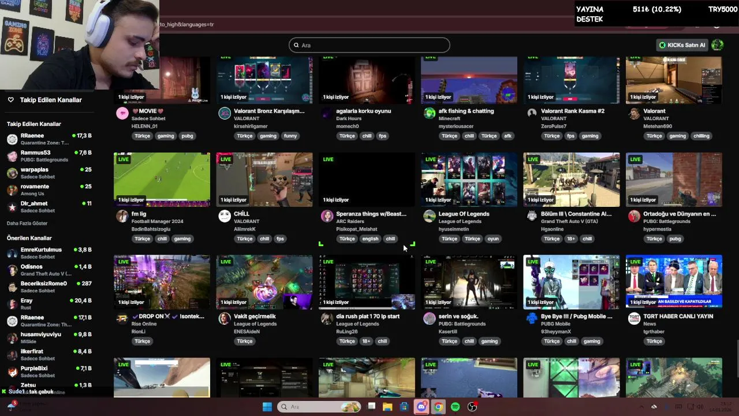The height and width of the screenshot is (416, 739).
Task: Open the PurpleBixi channel in the sidebar
Action: [x=49, y=372]
